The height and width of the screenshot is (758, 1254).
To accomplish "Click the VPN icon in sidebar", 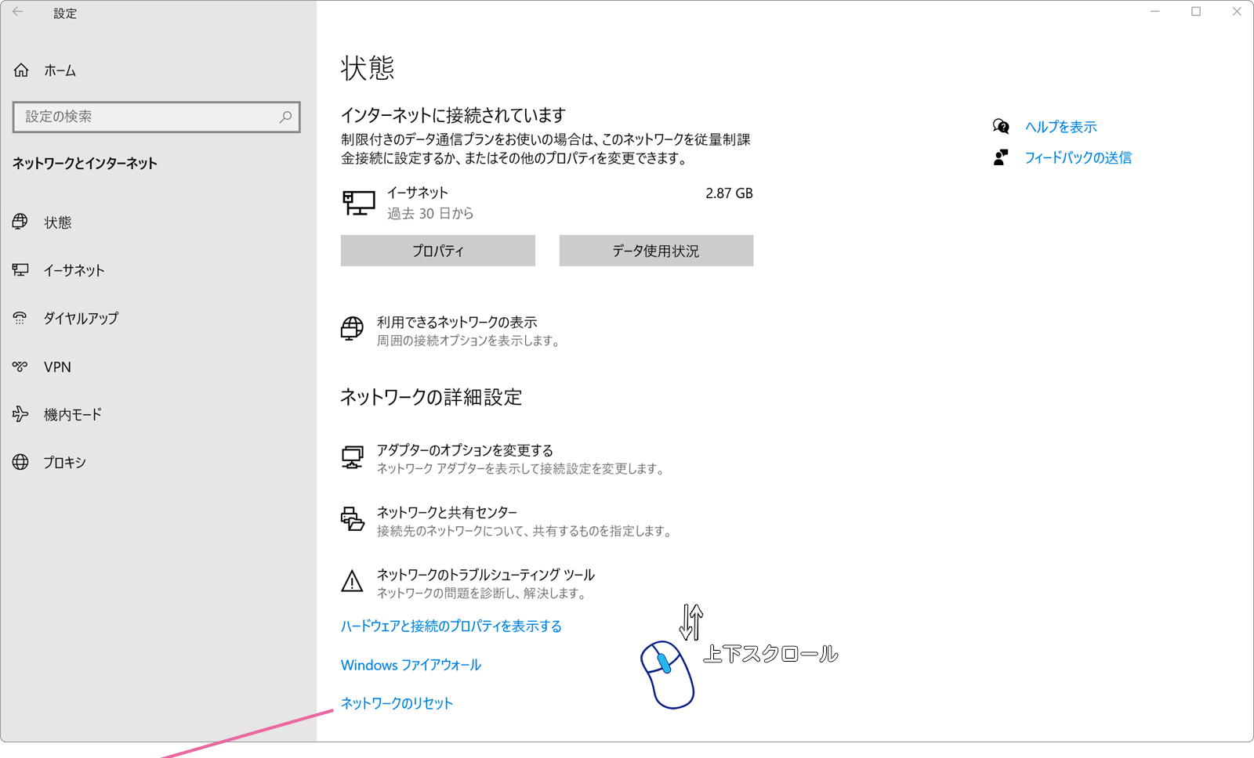I will tap(20, 366).
